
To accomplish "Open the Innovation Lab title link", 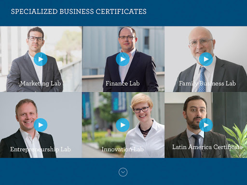I will click(x=123, y=149).
